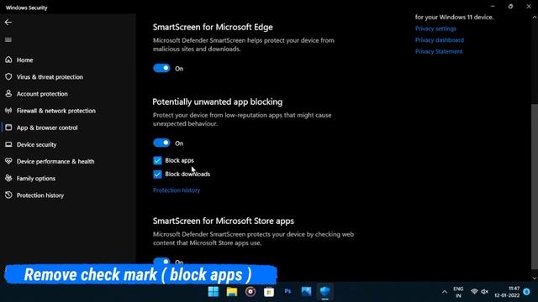Screen dimensions: 538x302
Task: Click the ENG IN language indicator
Action: (x=458, y=292)
